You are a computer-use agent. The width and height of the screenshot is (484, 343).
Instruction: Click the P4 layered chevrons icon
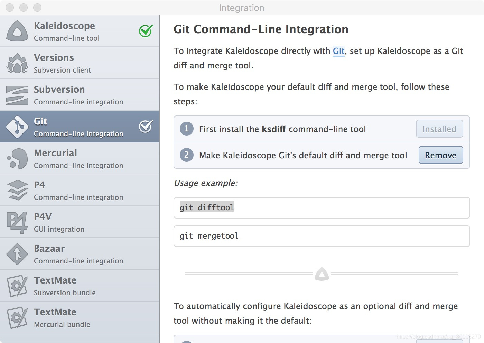[x=17, y=190]
